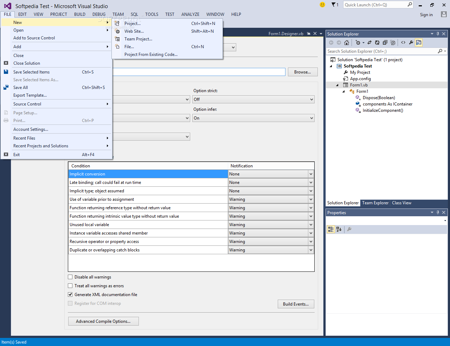
Task: Click the Categorized icon in Properties panel
Action: point(331,229)
